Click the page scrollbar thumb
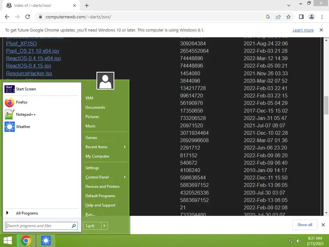The height and width of the screenshot is (247, 329). [326, 105]
